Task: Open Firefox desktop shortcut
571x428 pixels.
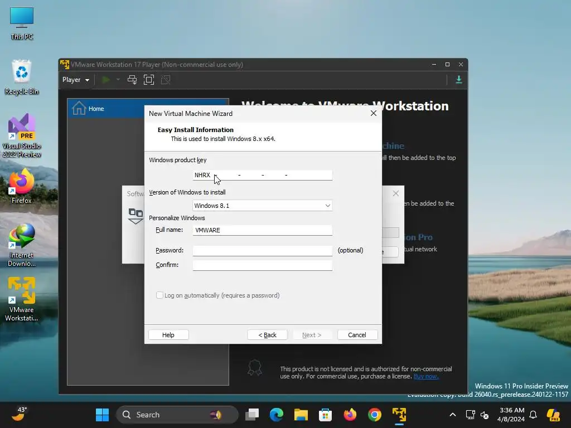Action: 22,186
